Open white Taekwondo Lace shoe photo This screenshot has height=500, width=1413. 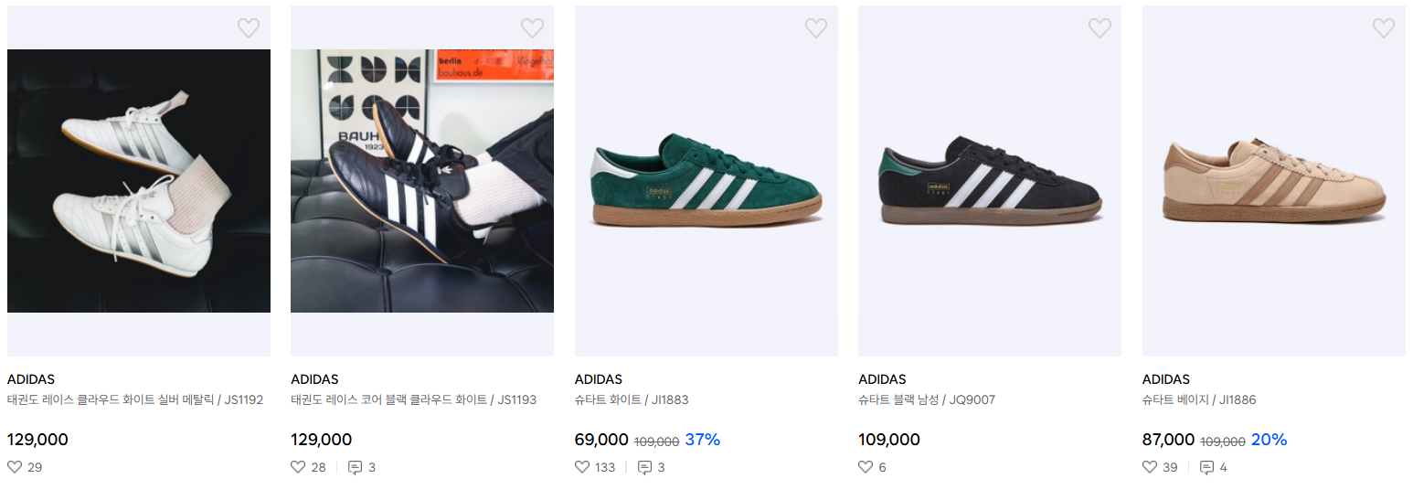(x=139, y=181)
